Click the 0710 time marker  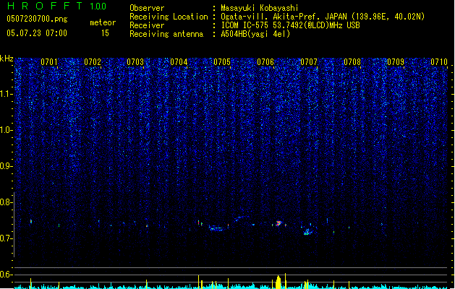click(439, 62)
